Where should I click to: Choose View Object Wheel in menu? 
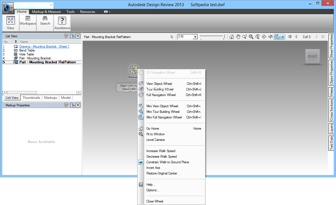(171, 84)
